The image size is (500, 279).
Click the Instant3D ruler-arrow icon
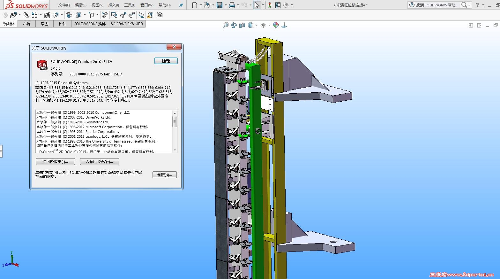pyautogui.click(x=141, y=15)
